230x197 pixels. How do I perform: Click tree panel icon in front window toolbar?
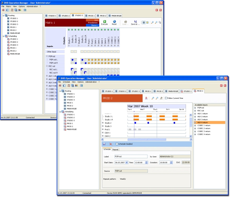click(64, 86)
